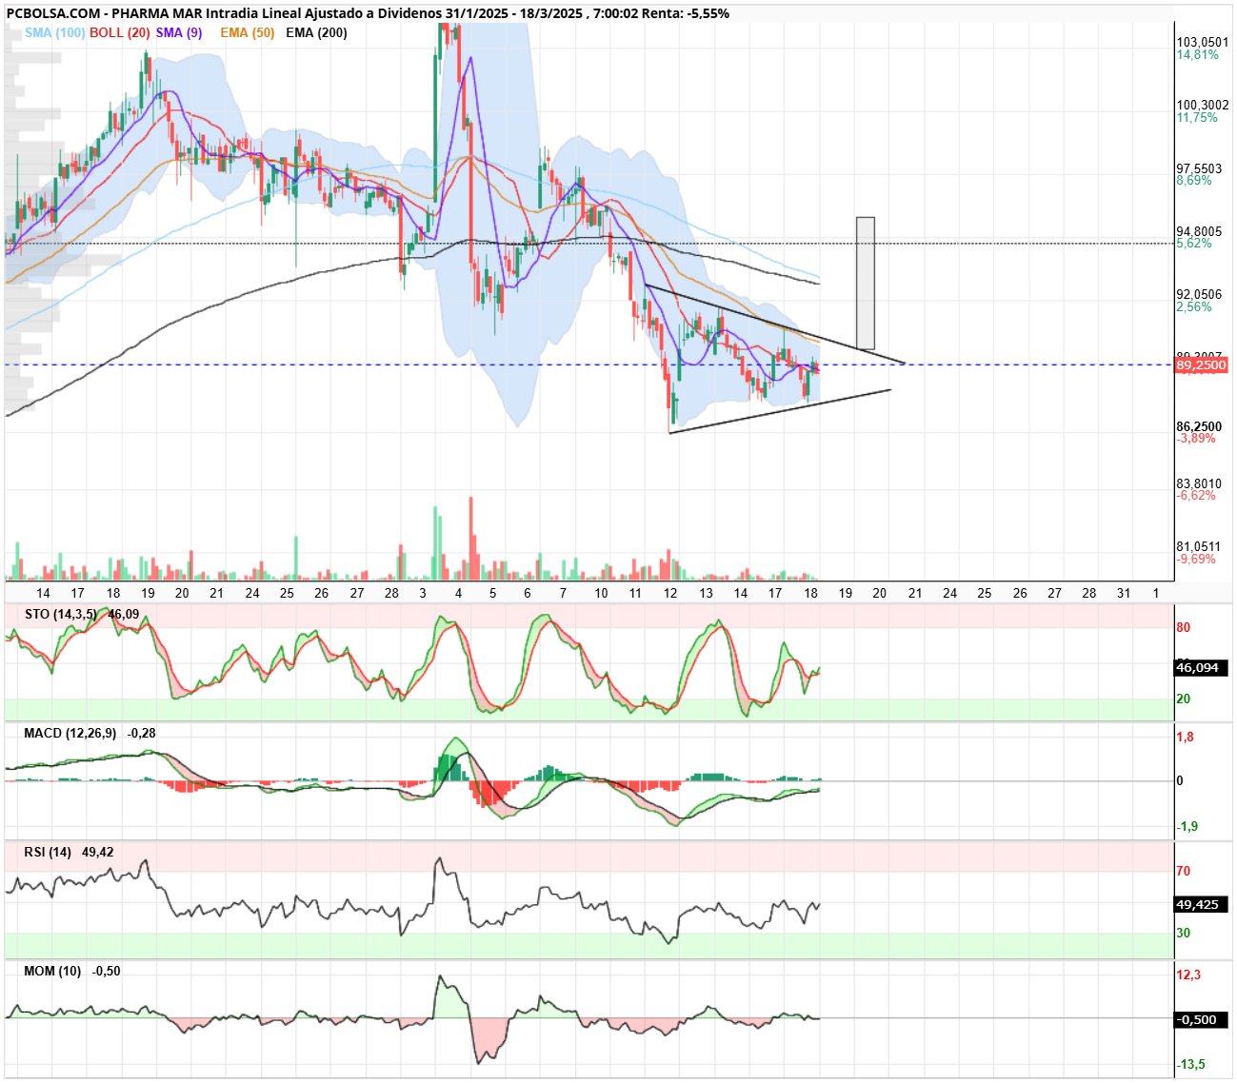Click date 18 on the right of the axis
1237x1083 pixels.
click(x=810, y=593)
